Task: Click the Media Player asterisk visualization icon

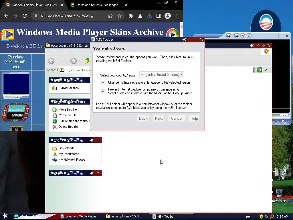Action: (243, 36)
